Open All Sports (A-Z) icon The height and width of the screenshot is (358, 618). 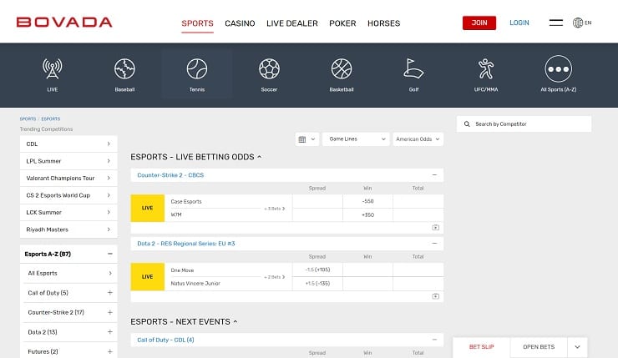[558, 69]
